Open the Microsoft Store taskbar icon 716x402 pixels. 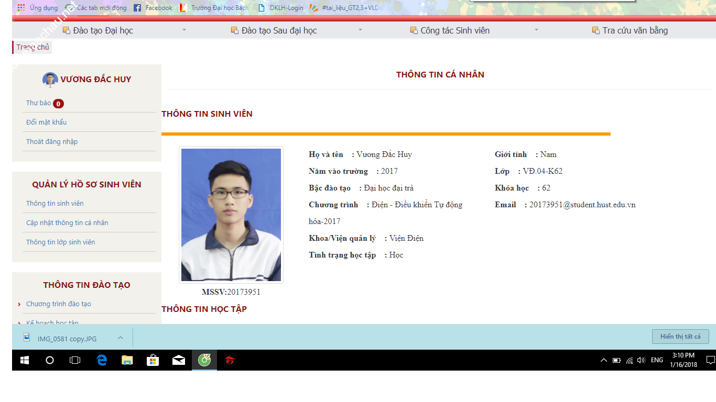click(x=153, y=360)
